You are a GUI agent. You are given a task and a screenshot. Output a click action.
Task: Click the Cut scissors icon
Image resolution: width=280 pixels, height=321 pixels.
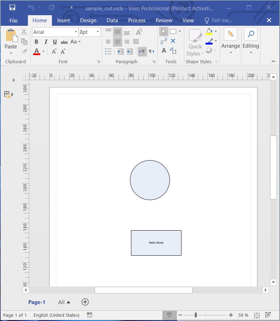coord(24,32)
